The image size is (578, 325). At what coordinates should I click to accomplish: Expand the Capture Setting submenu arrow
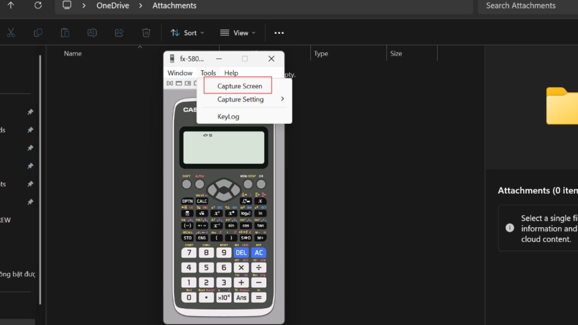(282, 99)
